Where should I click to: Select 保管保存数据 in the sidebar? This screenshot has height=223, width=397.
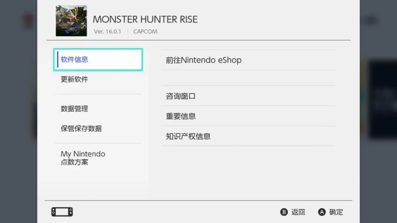(81, 129)
